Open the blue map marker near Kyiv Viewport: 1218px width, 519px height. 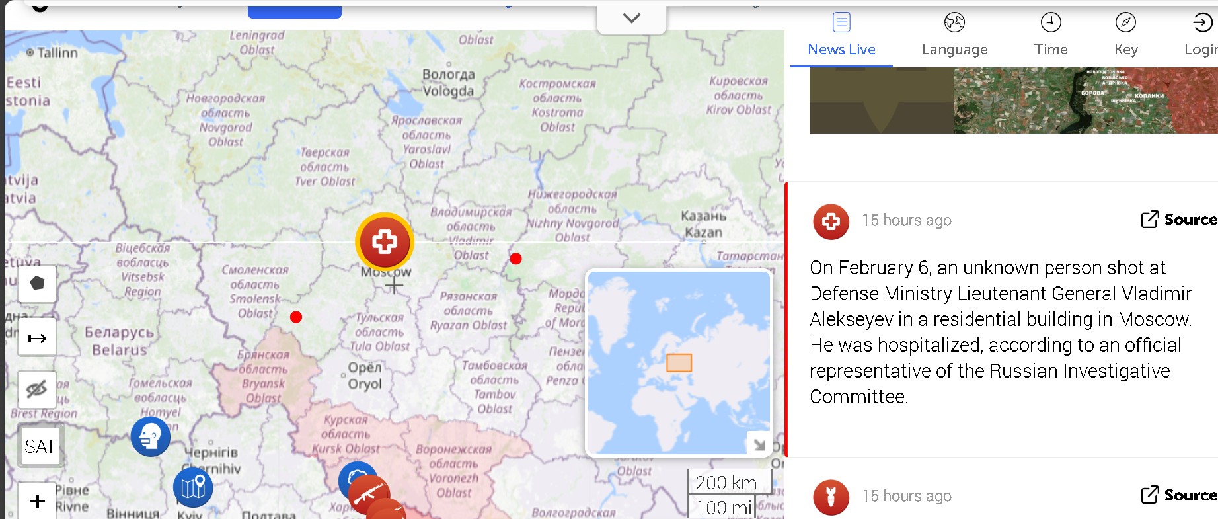(193, 487)
